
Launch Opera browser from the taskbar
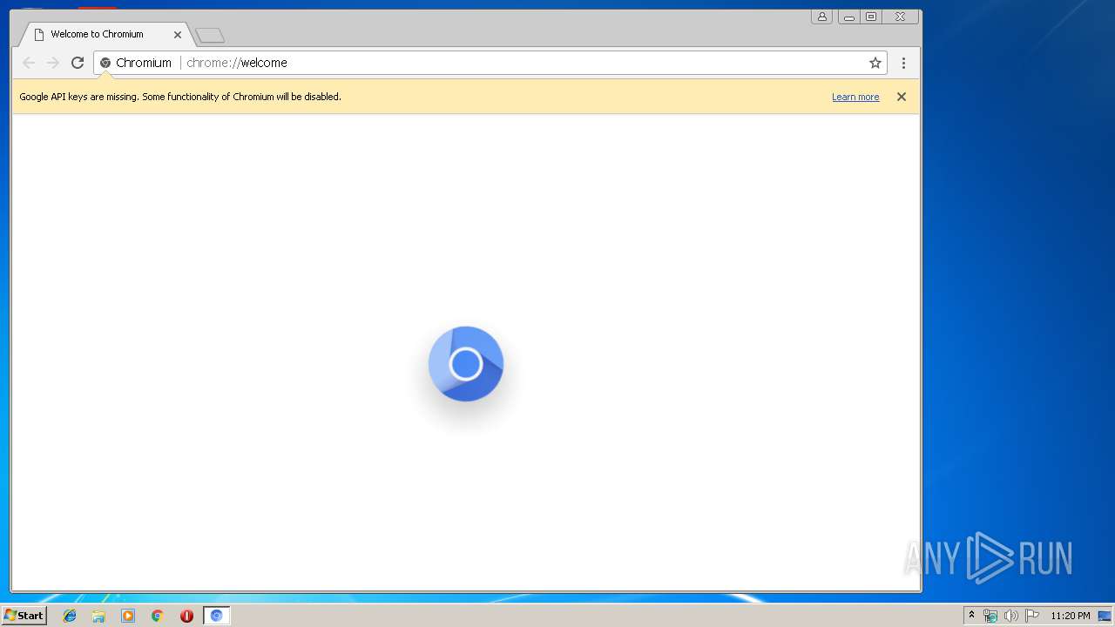(x=186, y=616)
